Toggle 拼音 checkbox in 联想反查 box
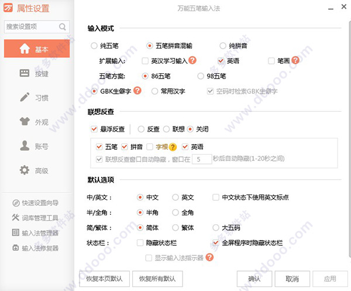 click(x=125, y=147)
